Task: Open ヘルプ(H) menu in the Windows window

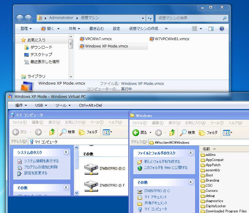Action: 235,123
